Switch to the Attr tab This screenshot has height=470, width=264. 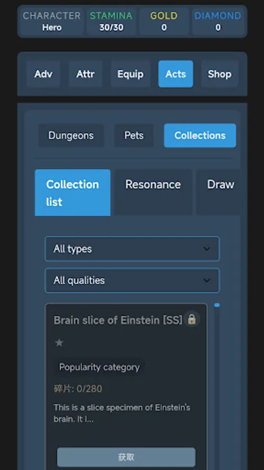pos(86,74)
